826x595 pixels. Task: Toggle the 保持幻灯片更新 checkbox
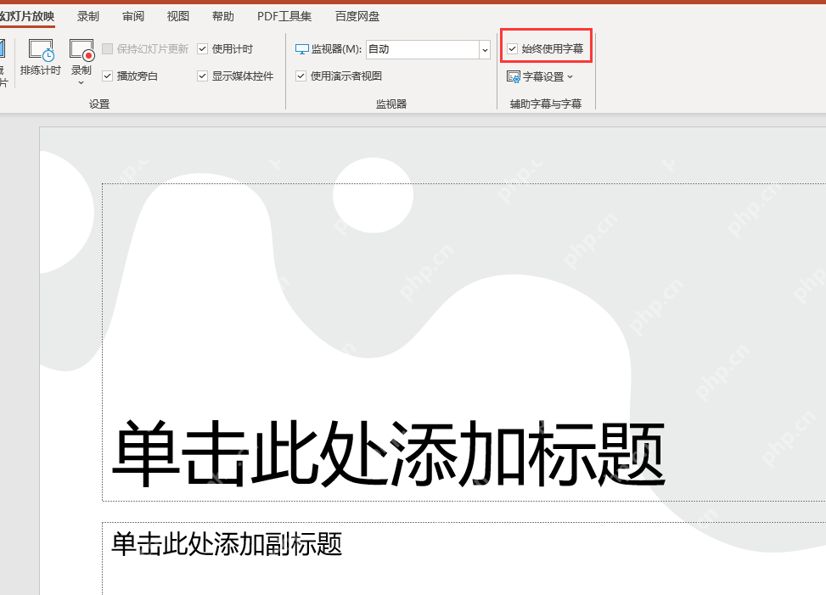pos(108,49)
